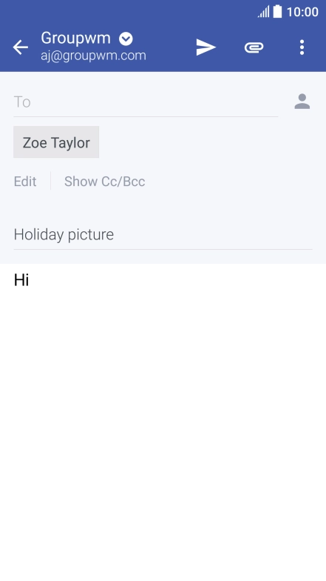The width and height of the screenshot is (326, 581).
Task: Edit the Holiday picture subject line
Action: (163, 234)
